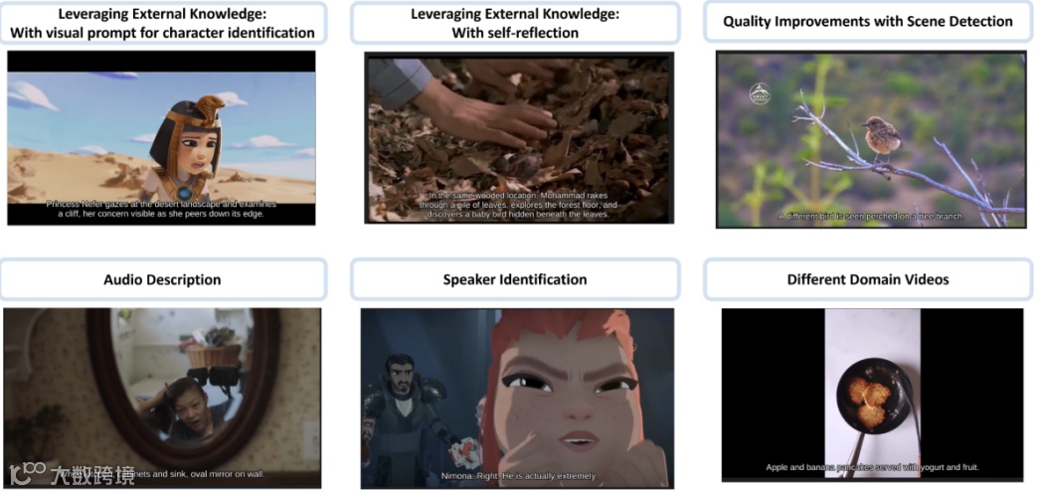The height and width of the screenshot is (494, 1039).
Task: Click the 'Apple and banana pancakes' caption
Action: coord(872,467)
